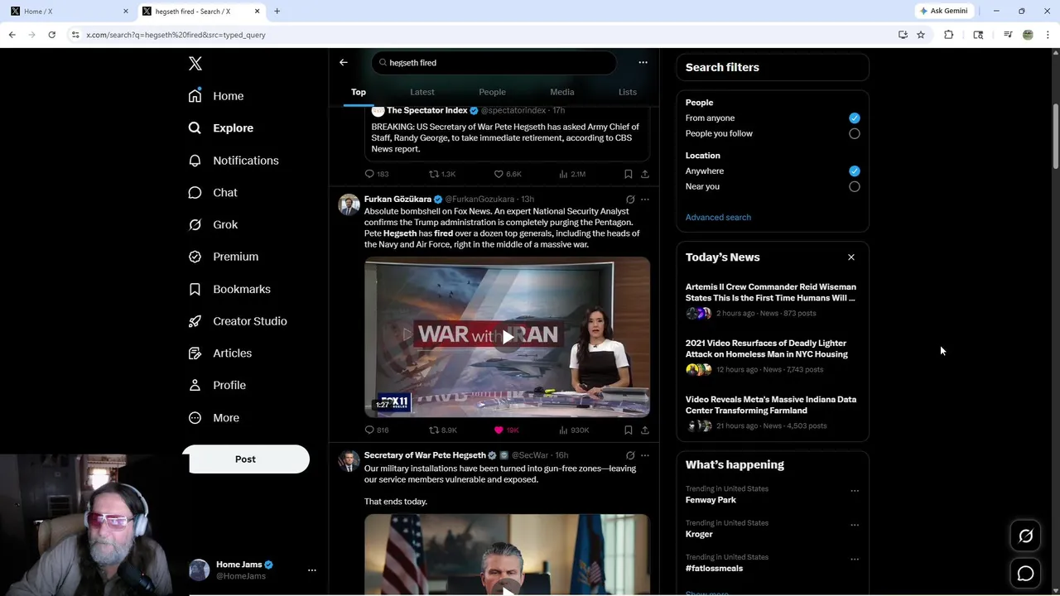Open options for Kroger trend

pyautogui.click(x=855, y=525)
